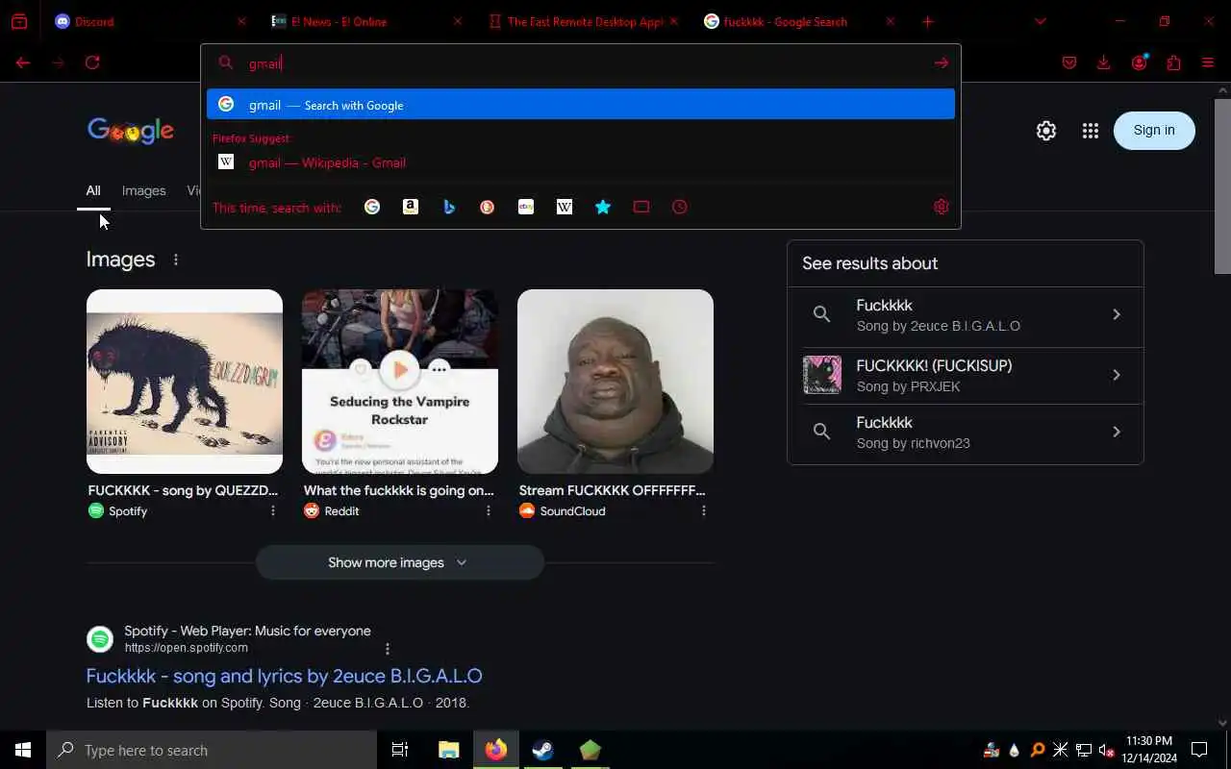Open Firefox View icon at top left

[x=19, y=21]
